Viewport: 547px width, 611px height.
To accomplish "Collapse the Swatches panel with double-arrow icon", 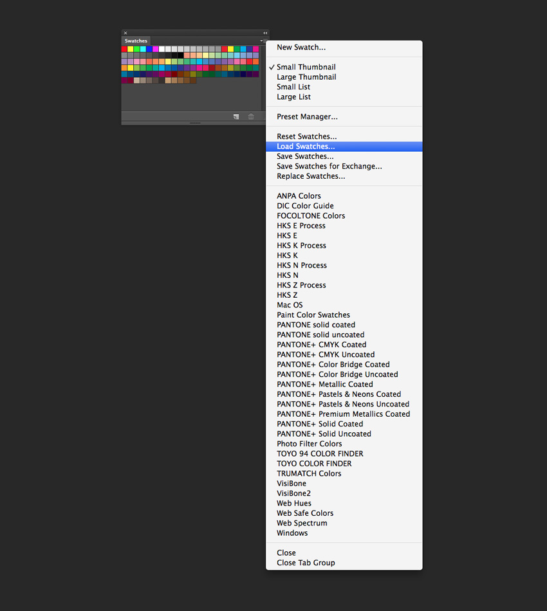I will 265,33.
